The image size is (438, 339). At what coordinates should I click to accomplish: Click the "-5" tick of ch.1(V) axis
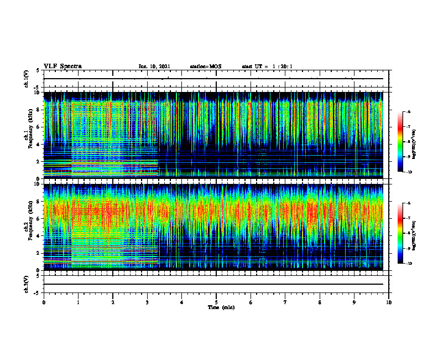[x=37, y=88]
